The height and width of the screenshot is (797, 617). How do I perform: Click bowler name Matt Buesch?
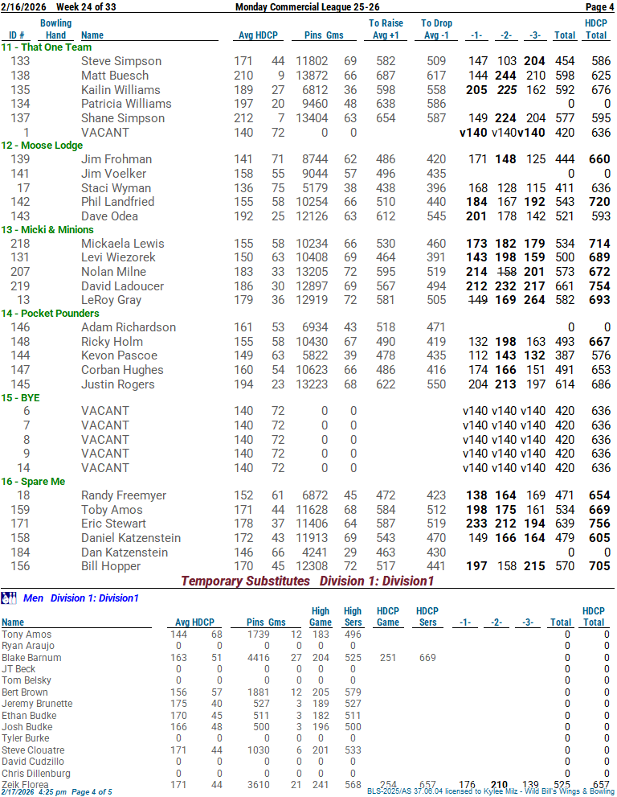pos(115,76)
